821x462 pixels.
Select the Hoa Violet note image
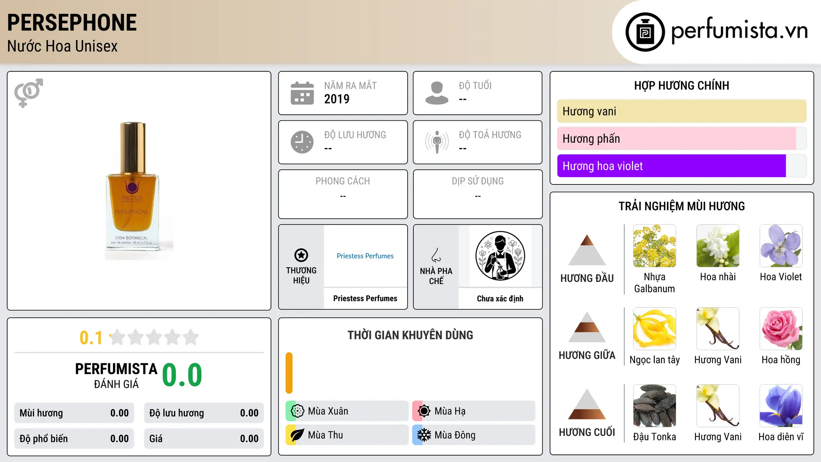[x=781, y=246]
